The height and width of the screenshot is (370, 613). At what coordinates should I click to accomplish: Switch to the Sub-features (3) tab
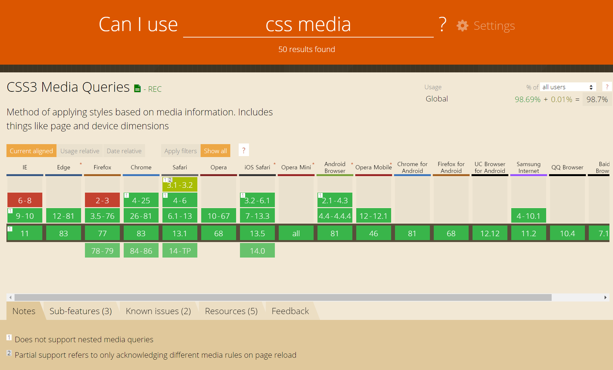80,311
